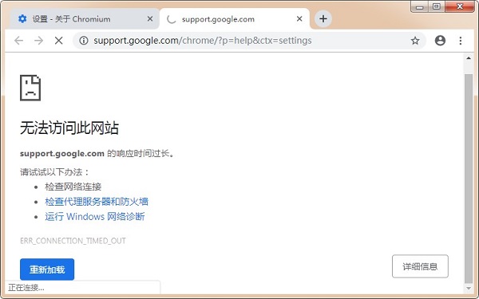Screen dimensions: 479x299
Task: Bookmark this page with the star icon
Action: (x=415, y=41)
